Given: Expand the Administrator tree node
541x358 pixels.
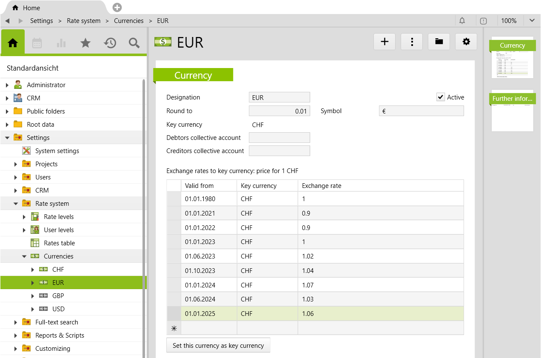Looking at the screenshot, I should [x=7, y=85].
